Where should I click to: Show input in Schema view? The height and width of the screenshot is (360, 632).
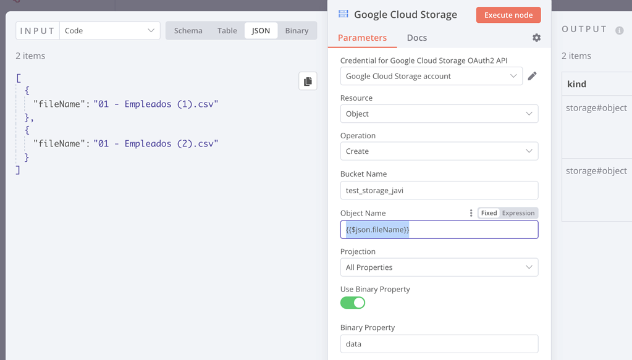tap(188, 31)
